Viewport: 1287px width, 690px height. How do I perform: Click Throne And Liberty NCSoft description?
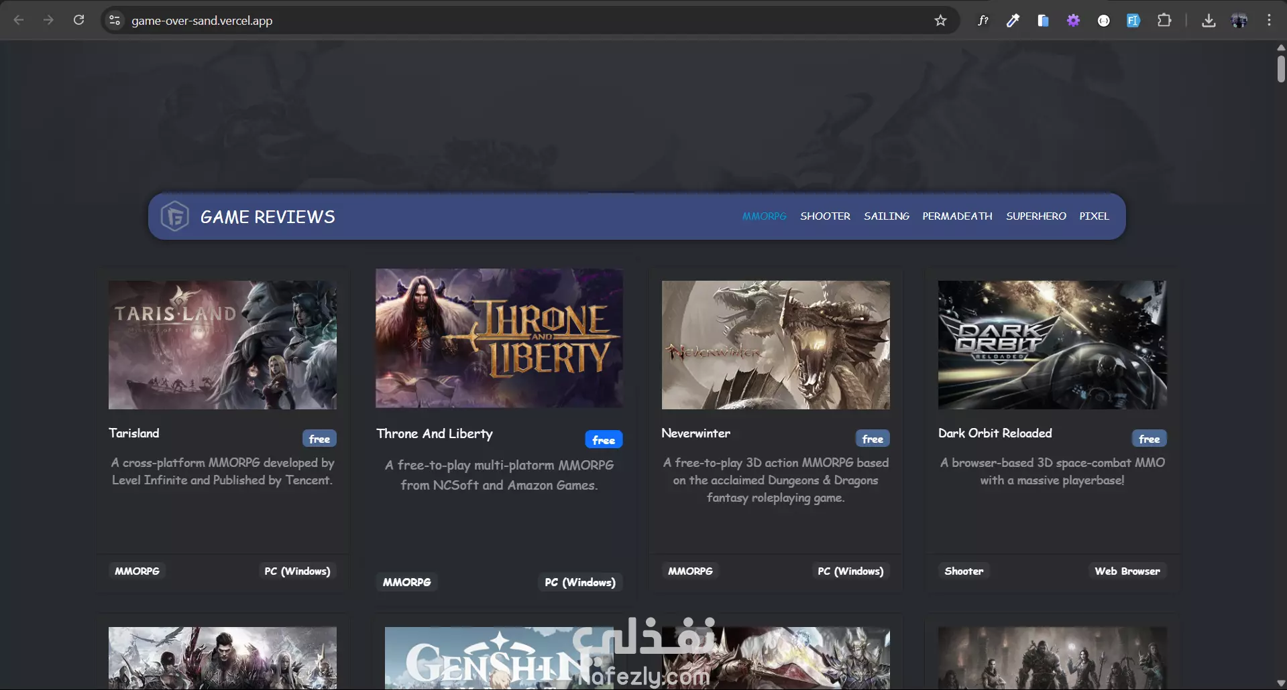499,475
